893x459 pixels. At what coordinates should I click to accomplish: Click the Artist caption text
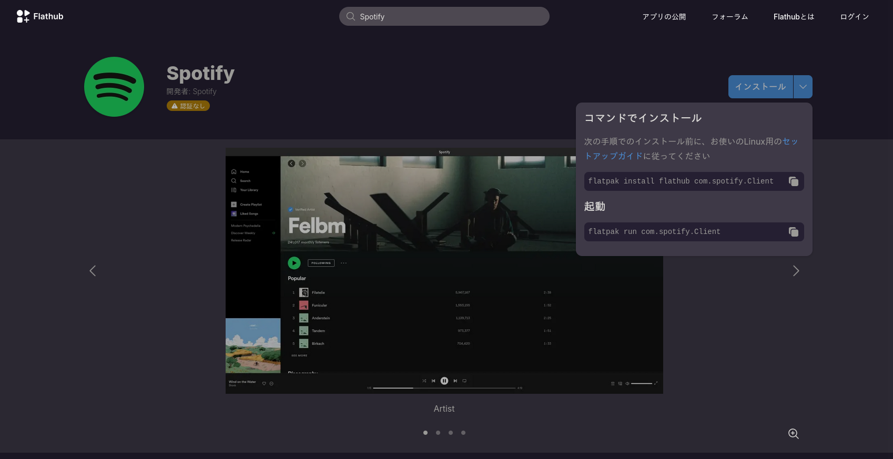444,409
